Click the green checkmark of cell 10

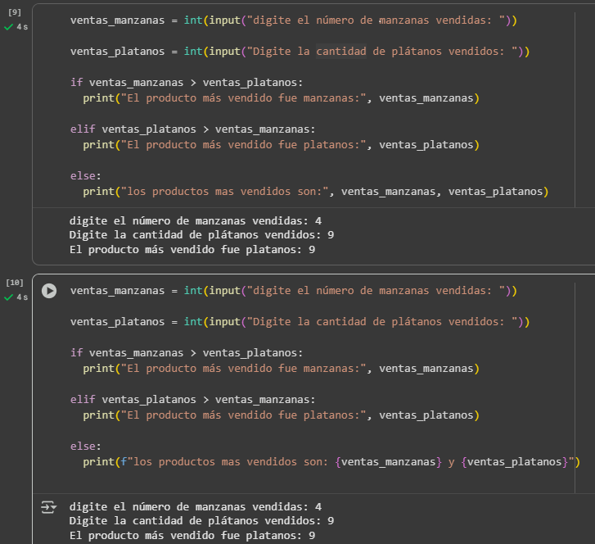coord(8,297)
